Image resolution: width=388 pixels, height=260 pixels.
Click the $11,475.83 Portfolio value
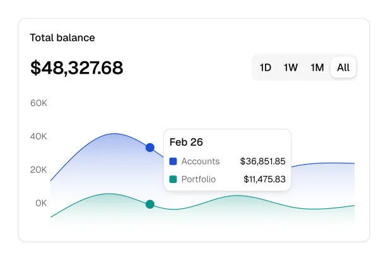pyautogui.click(x=264, y=179)
